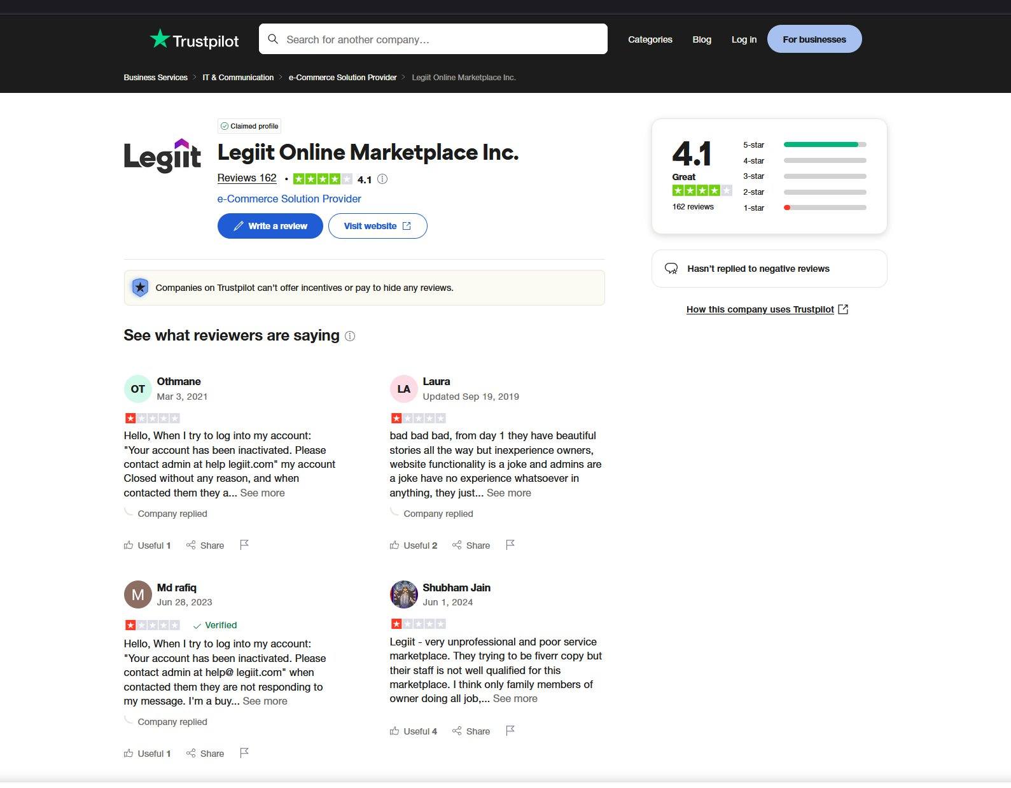Image resolution: width=1011 pixels, height=788 pixels.
Task: Expand Md rafiq's review with See more
Action: 265,701
